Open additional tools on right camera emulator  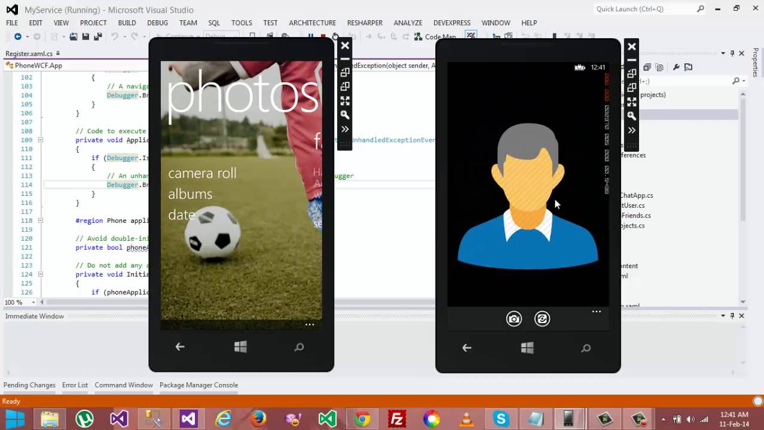pos(632,130)
